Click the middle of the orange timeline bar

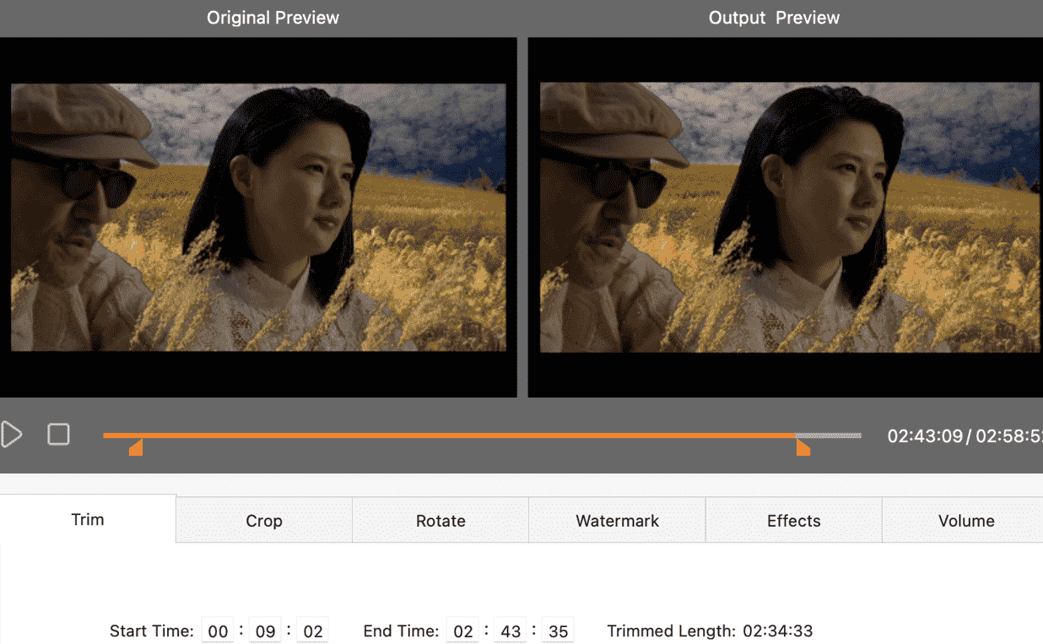coord(449,436)
